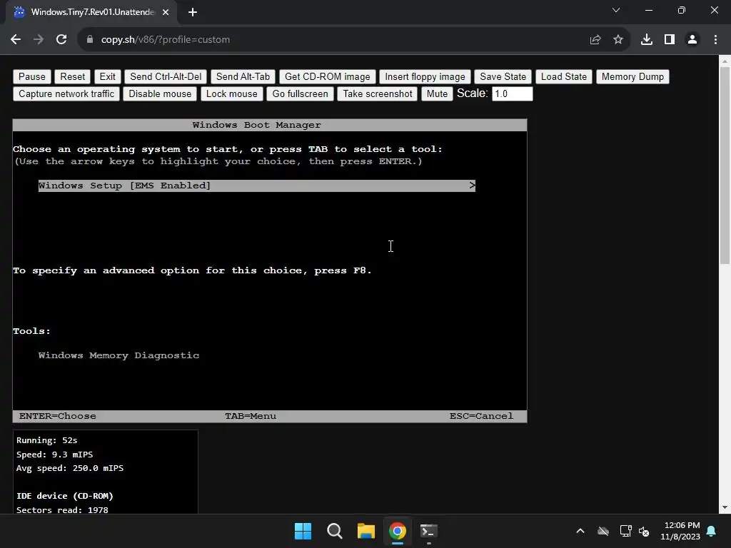Click the Exit button
Viewport: 731px width, 548px height.
107,76
